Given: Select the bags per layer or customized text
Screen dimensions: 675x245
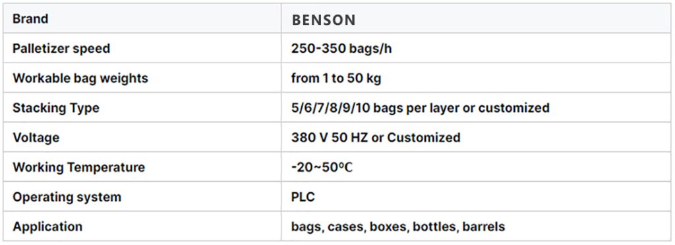Looking at the screenshot, I should (461, 108).
